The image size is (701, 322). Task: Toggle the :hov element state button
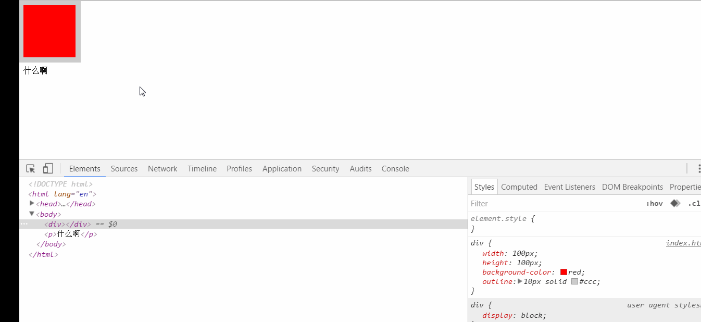(654, 203)
